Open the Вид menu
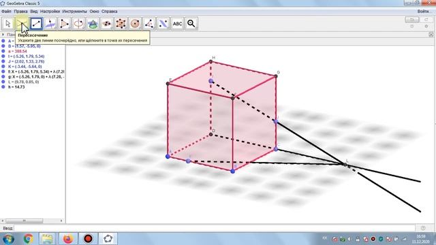The width and height of the screenshot is (436, 245). 34,12
